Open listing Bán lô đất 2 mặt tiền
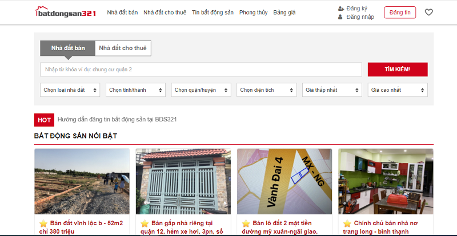The height and width of the screenshot is (236, 457). pyautogui.click(x=280, y=227)
